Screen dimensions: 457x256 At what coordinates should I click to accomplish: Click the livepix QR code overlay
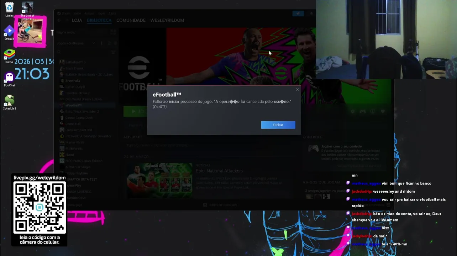[x=40, y=207]
